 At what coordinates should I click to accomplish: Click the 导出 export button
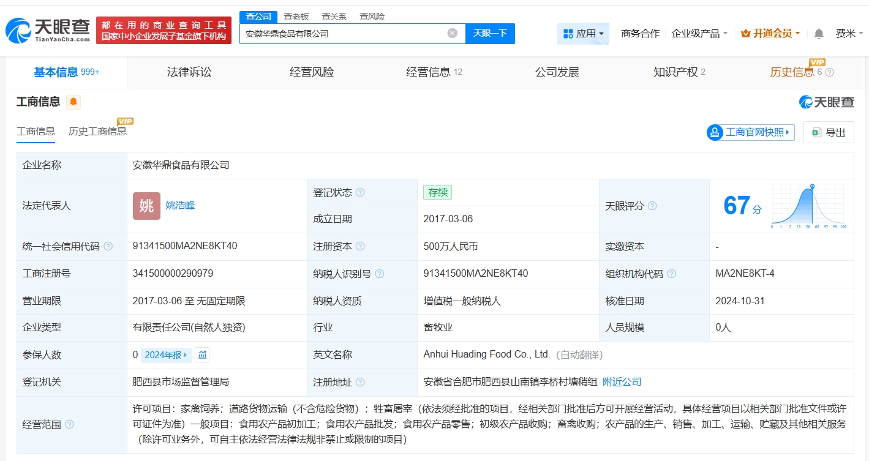tap(829, 132)
